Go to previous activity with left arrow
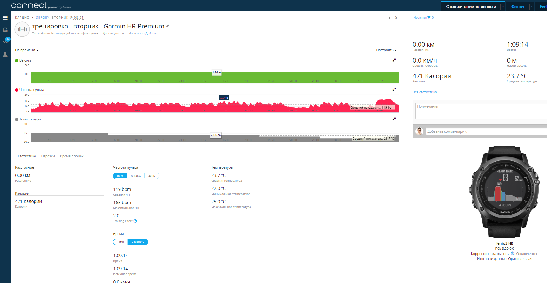Viewport: 547px width, 283px height. click(x=389, y=18)
